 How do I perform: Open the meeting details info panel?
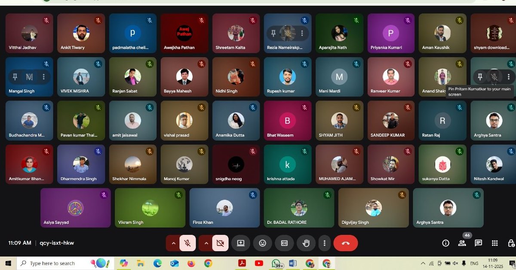445,243
